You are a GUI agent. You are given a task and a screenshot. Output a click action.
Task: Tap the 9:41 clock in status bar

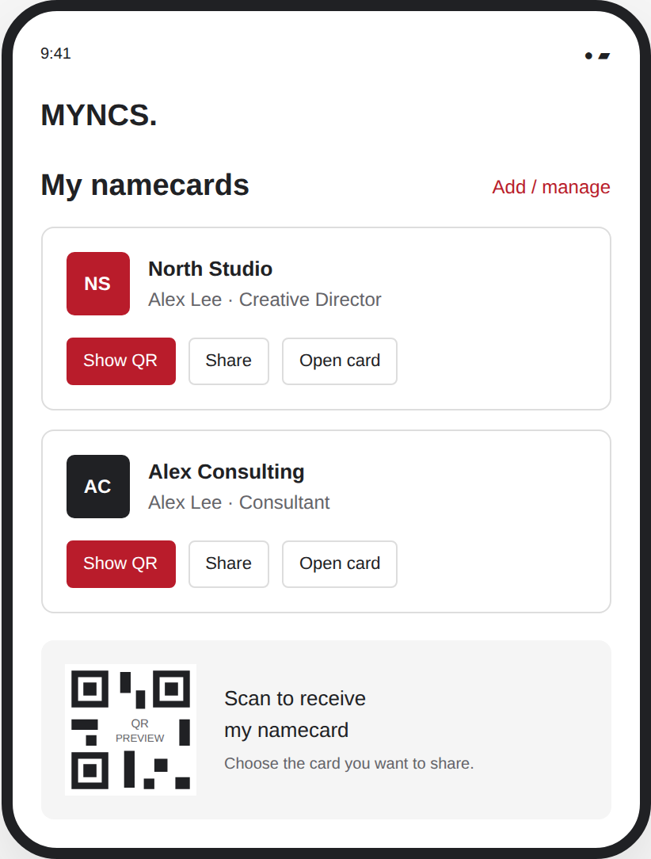[x=55, y=53]
